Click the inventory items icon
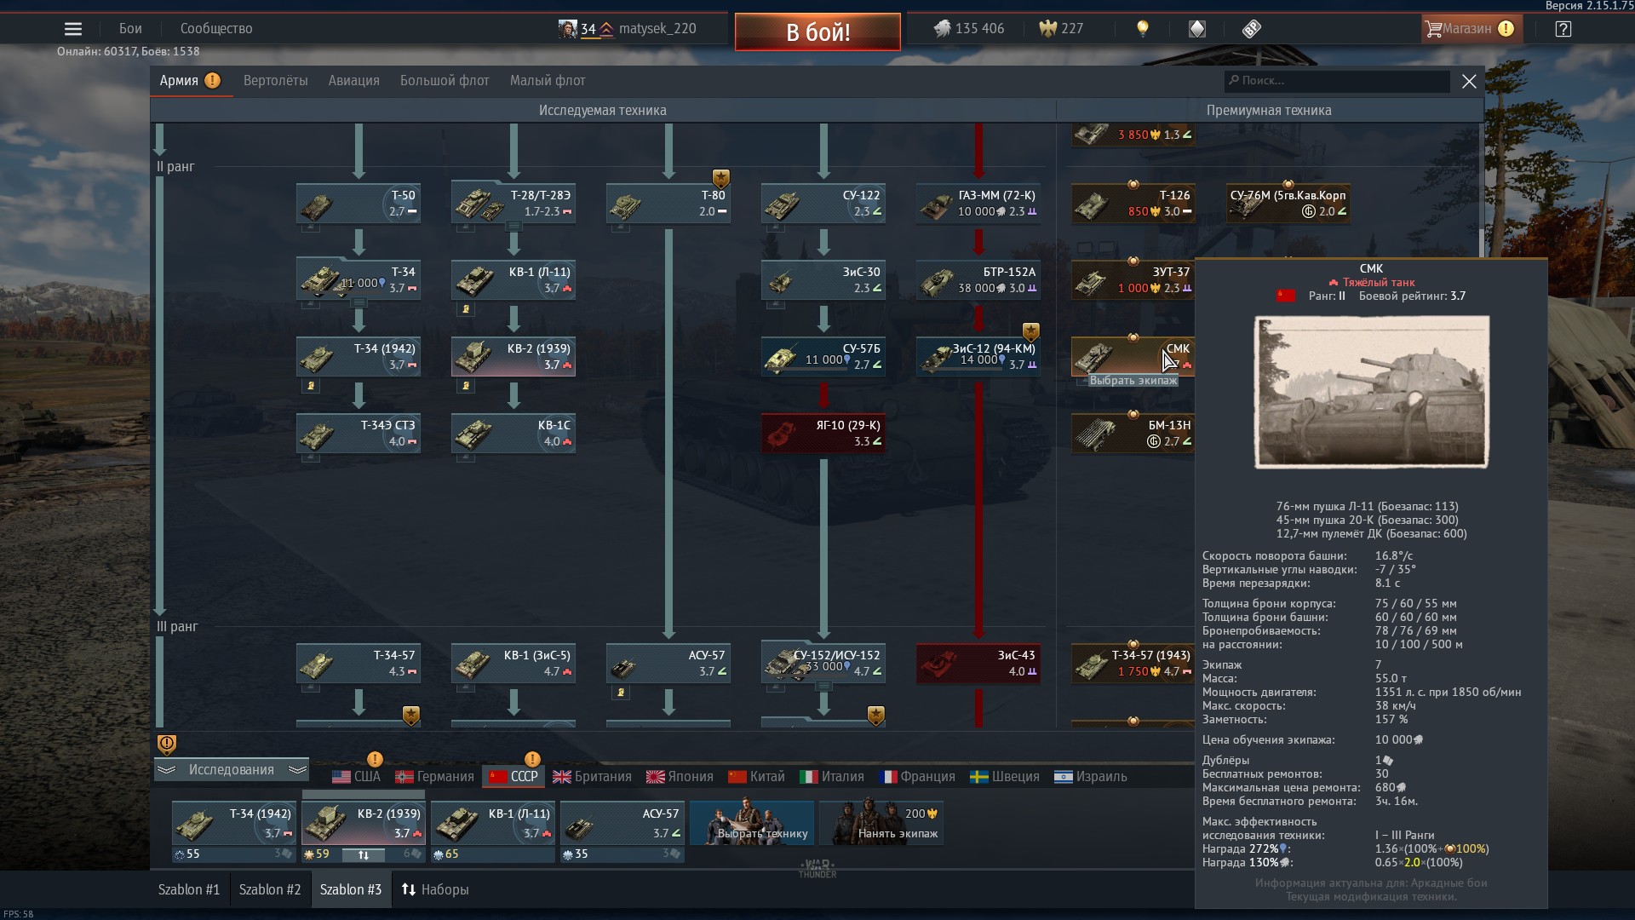Image resolution: width=1635 pixels, height=920 pixels. pos(1251,29)
